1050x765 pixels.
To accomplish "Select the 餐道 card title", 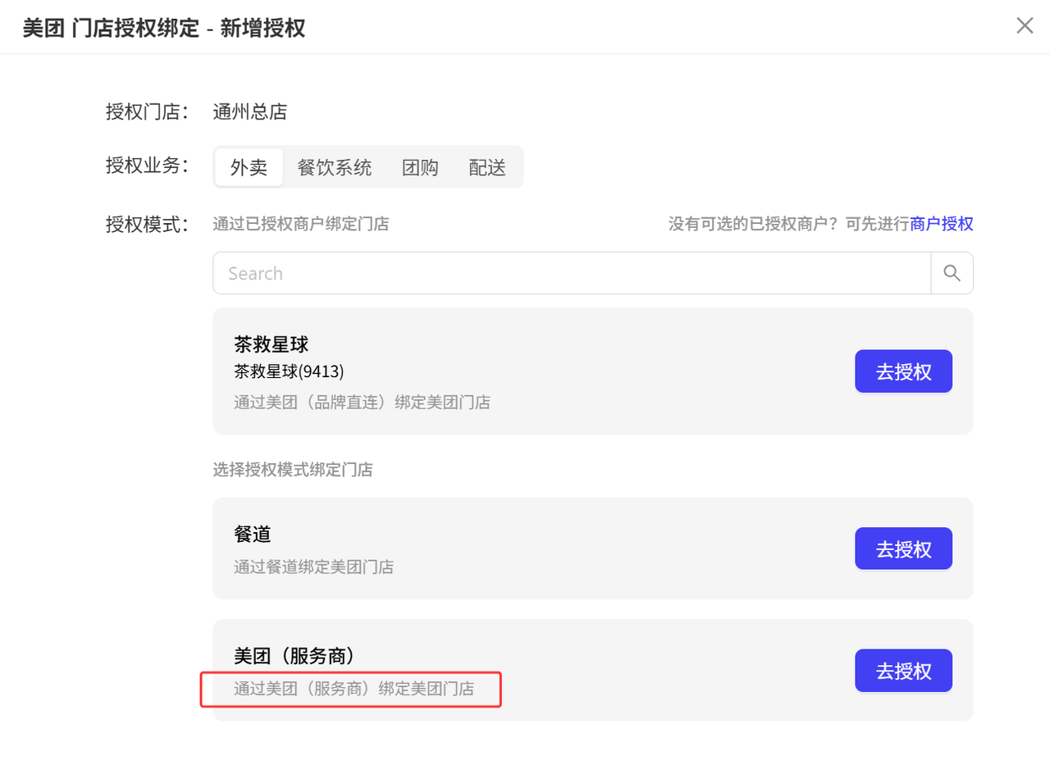I will click(x=253, y=535).
